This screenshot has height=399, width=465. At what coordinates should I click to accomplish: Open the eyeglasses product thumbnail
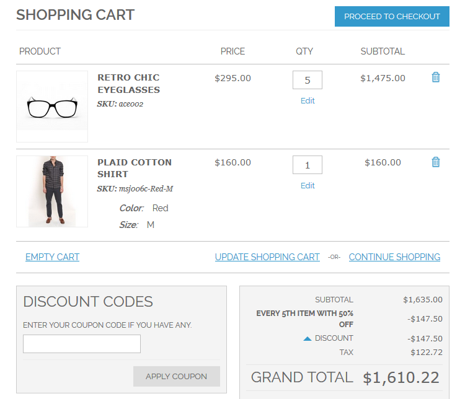(x=52, y=107)
